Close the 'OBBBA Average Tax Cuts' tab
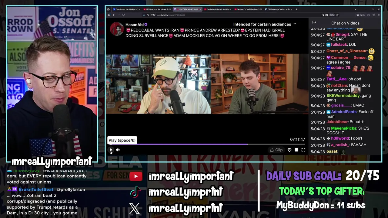The width and height of the screenshot is (388, 218). coord(292,9)
